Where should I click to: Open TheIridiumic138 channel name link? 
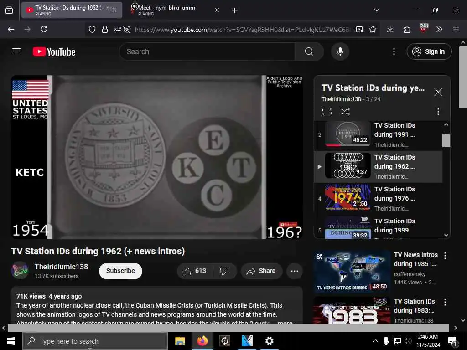(x=62, y=267)
